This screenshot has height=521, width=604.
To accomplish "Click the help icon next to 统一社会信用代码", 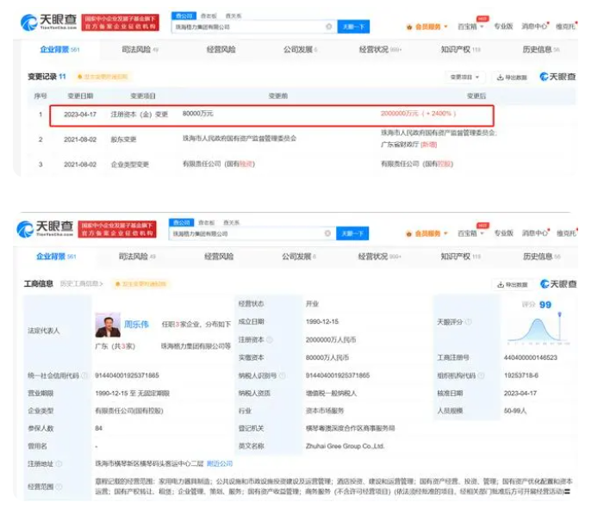I will tap(84, 375).
